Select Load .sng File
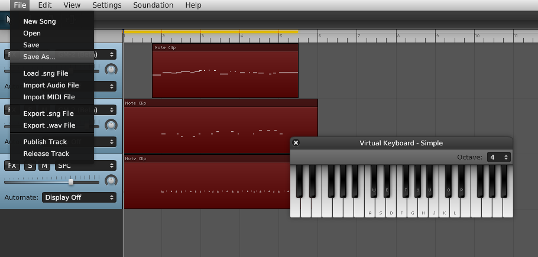This screenshot has width=538, height=257. tap(52, 73)
